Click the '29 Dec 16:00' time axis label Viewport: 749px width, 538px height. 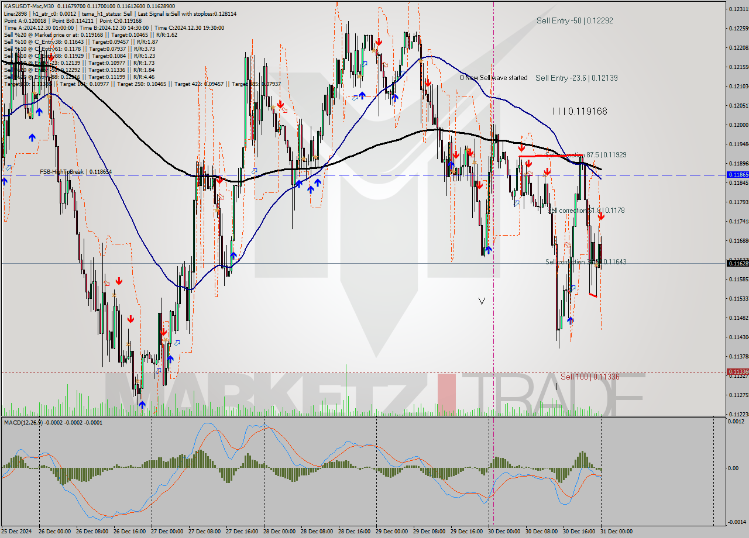coord(467,532)
